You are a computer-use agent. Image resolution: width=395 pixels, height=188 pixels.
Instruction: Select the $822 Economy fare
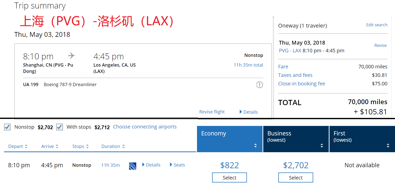pos(229,177)
